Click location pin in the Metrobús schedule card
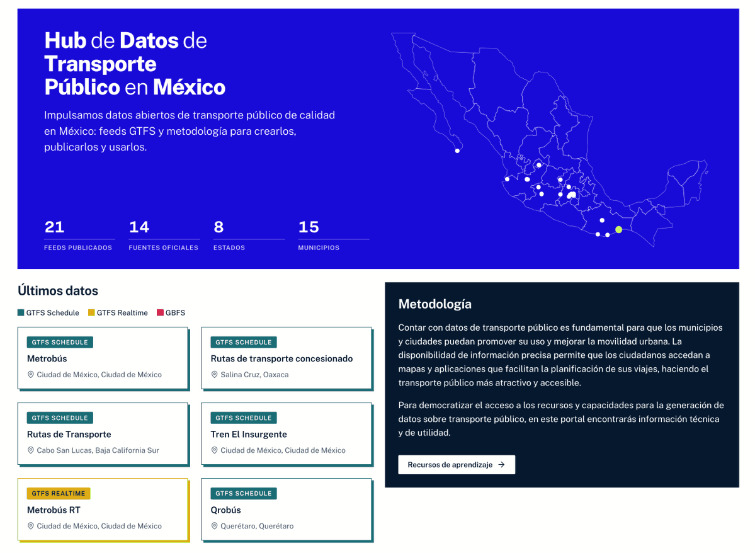Image resolution: width=755 pixels, height=553 pixels. (x=31, y=374)
